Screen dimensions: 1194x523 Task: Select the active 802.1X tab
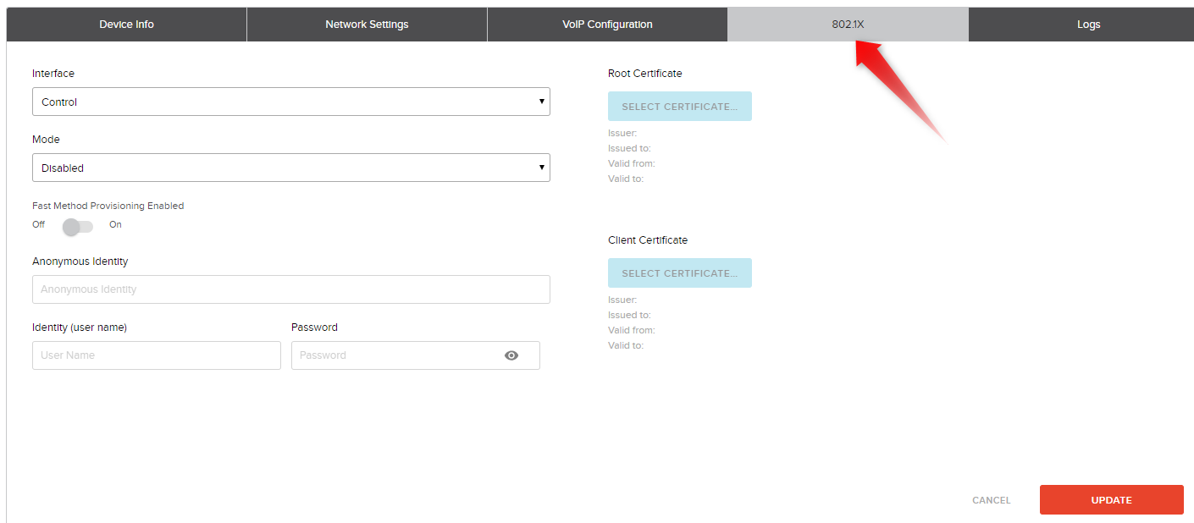[x=848, y=24]
